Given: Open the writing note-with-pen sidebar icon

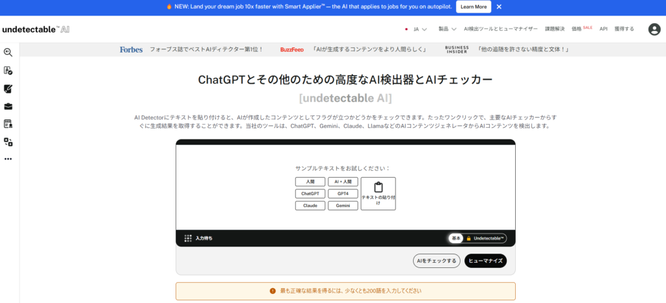Looking at the screenshot, I should (8, 89).
